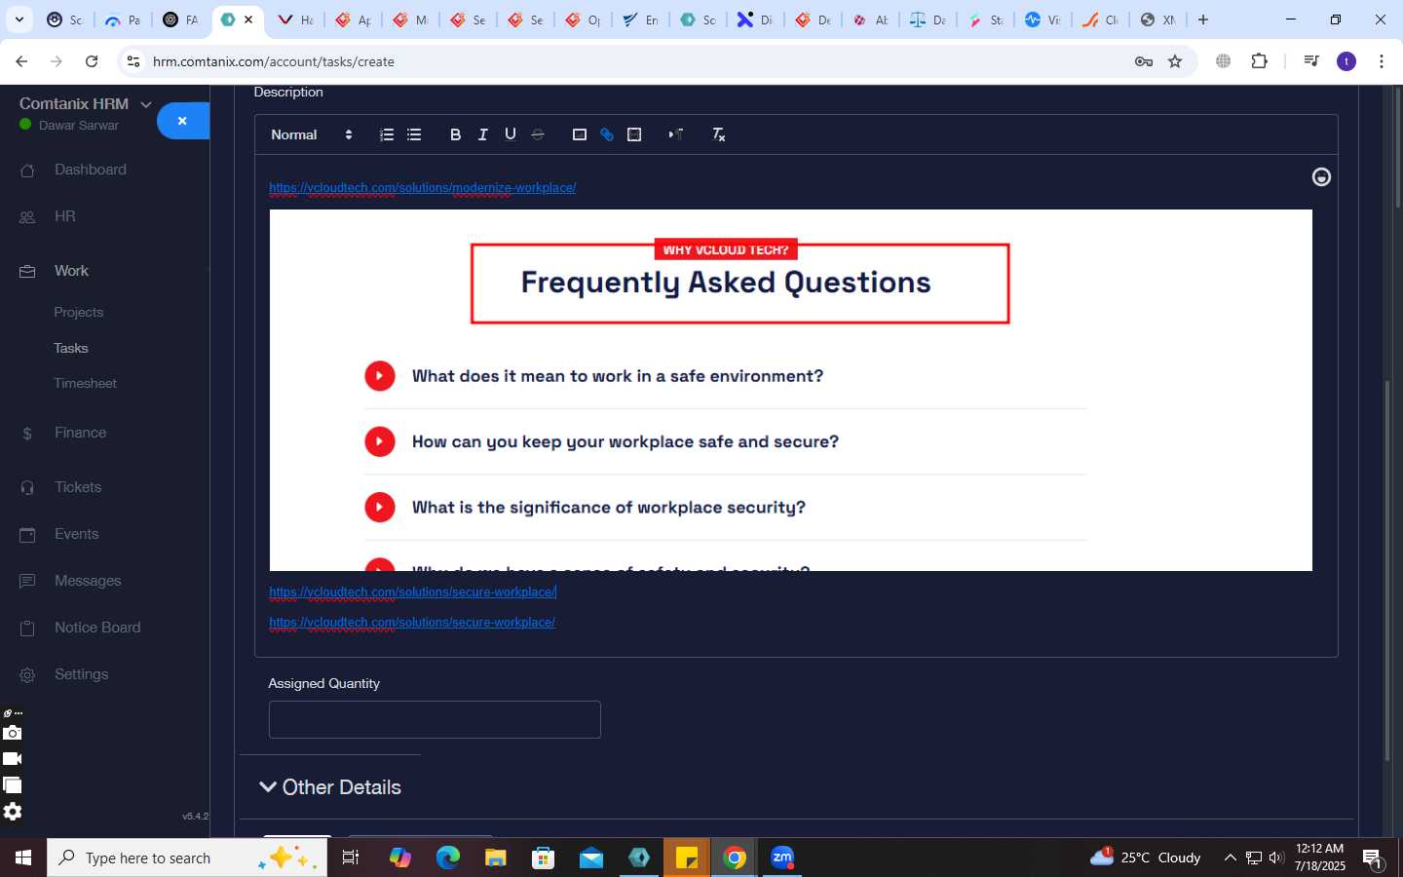Open Notice Board from the sidebar
1403x877 pixels.
coord(97,628)
